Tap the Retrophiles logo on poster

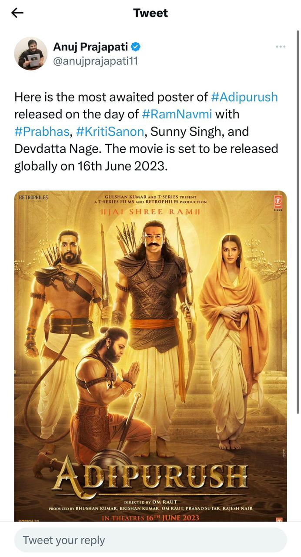click(33, 197)
